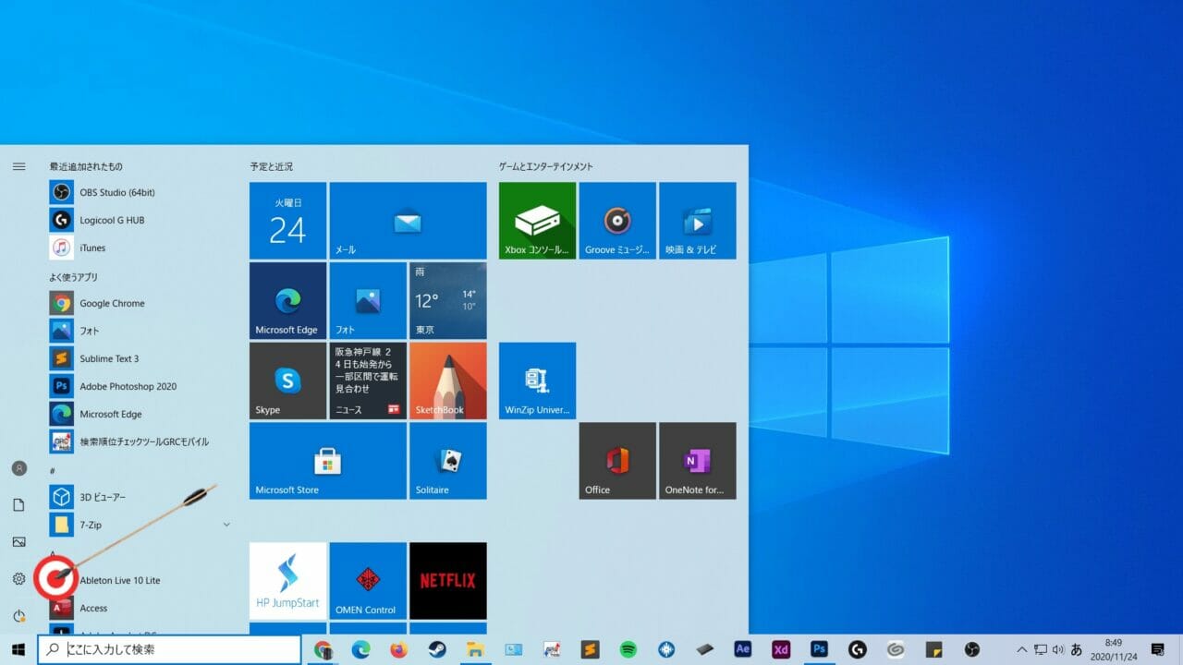Open the 東京 weather tile
Image resolution: width=1183 pixels, height=665 pixels.
point(448,300)
